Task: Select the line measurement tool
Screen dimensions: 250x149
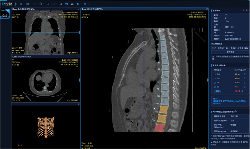Action: point(53,4)
